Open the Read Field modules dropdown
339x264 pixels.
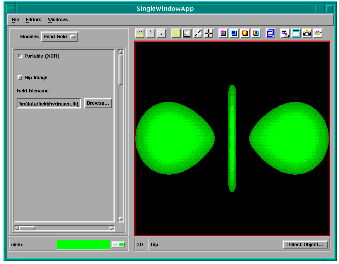(x=60, y=37)
